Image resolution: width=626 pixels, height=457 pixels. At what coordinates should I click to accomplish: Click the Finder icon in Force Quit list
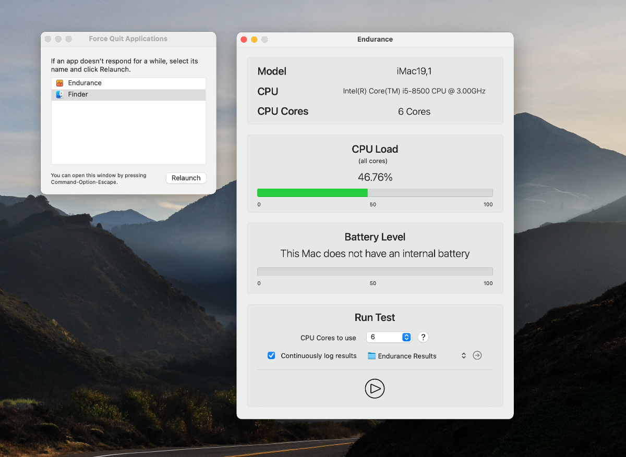(60, 94)
